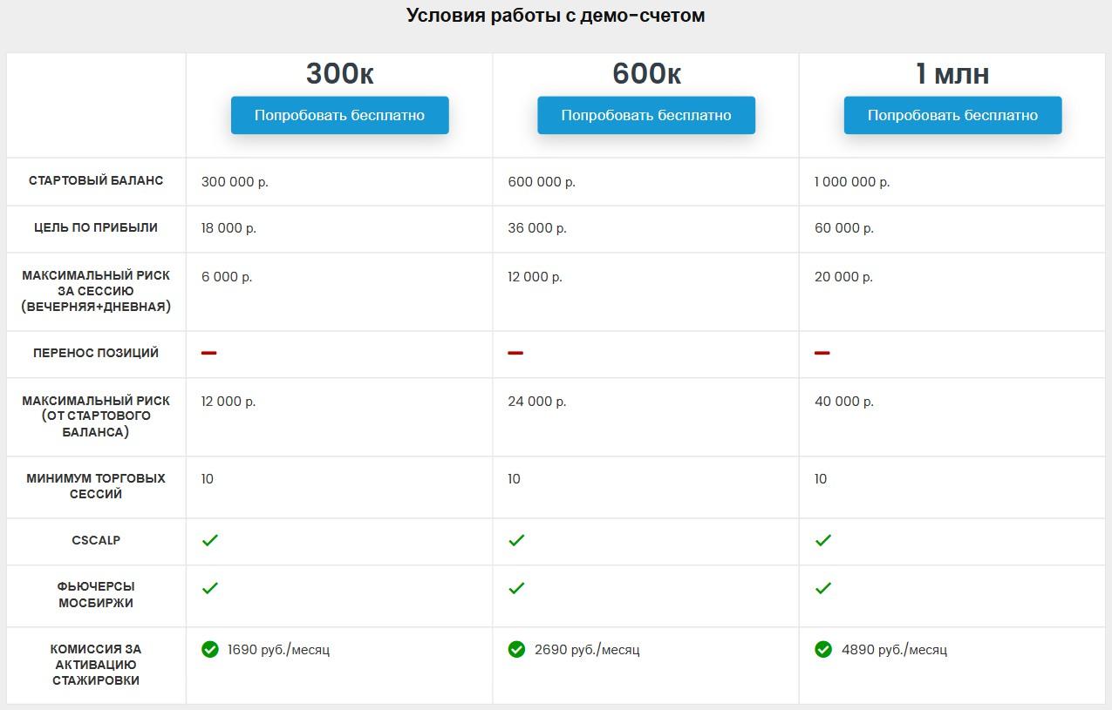
Task: Click the page title 'Условия работы с демо-счетом'
Action: coord(556,15)
